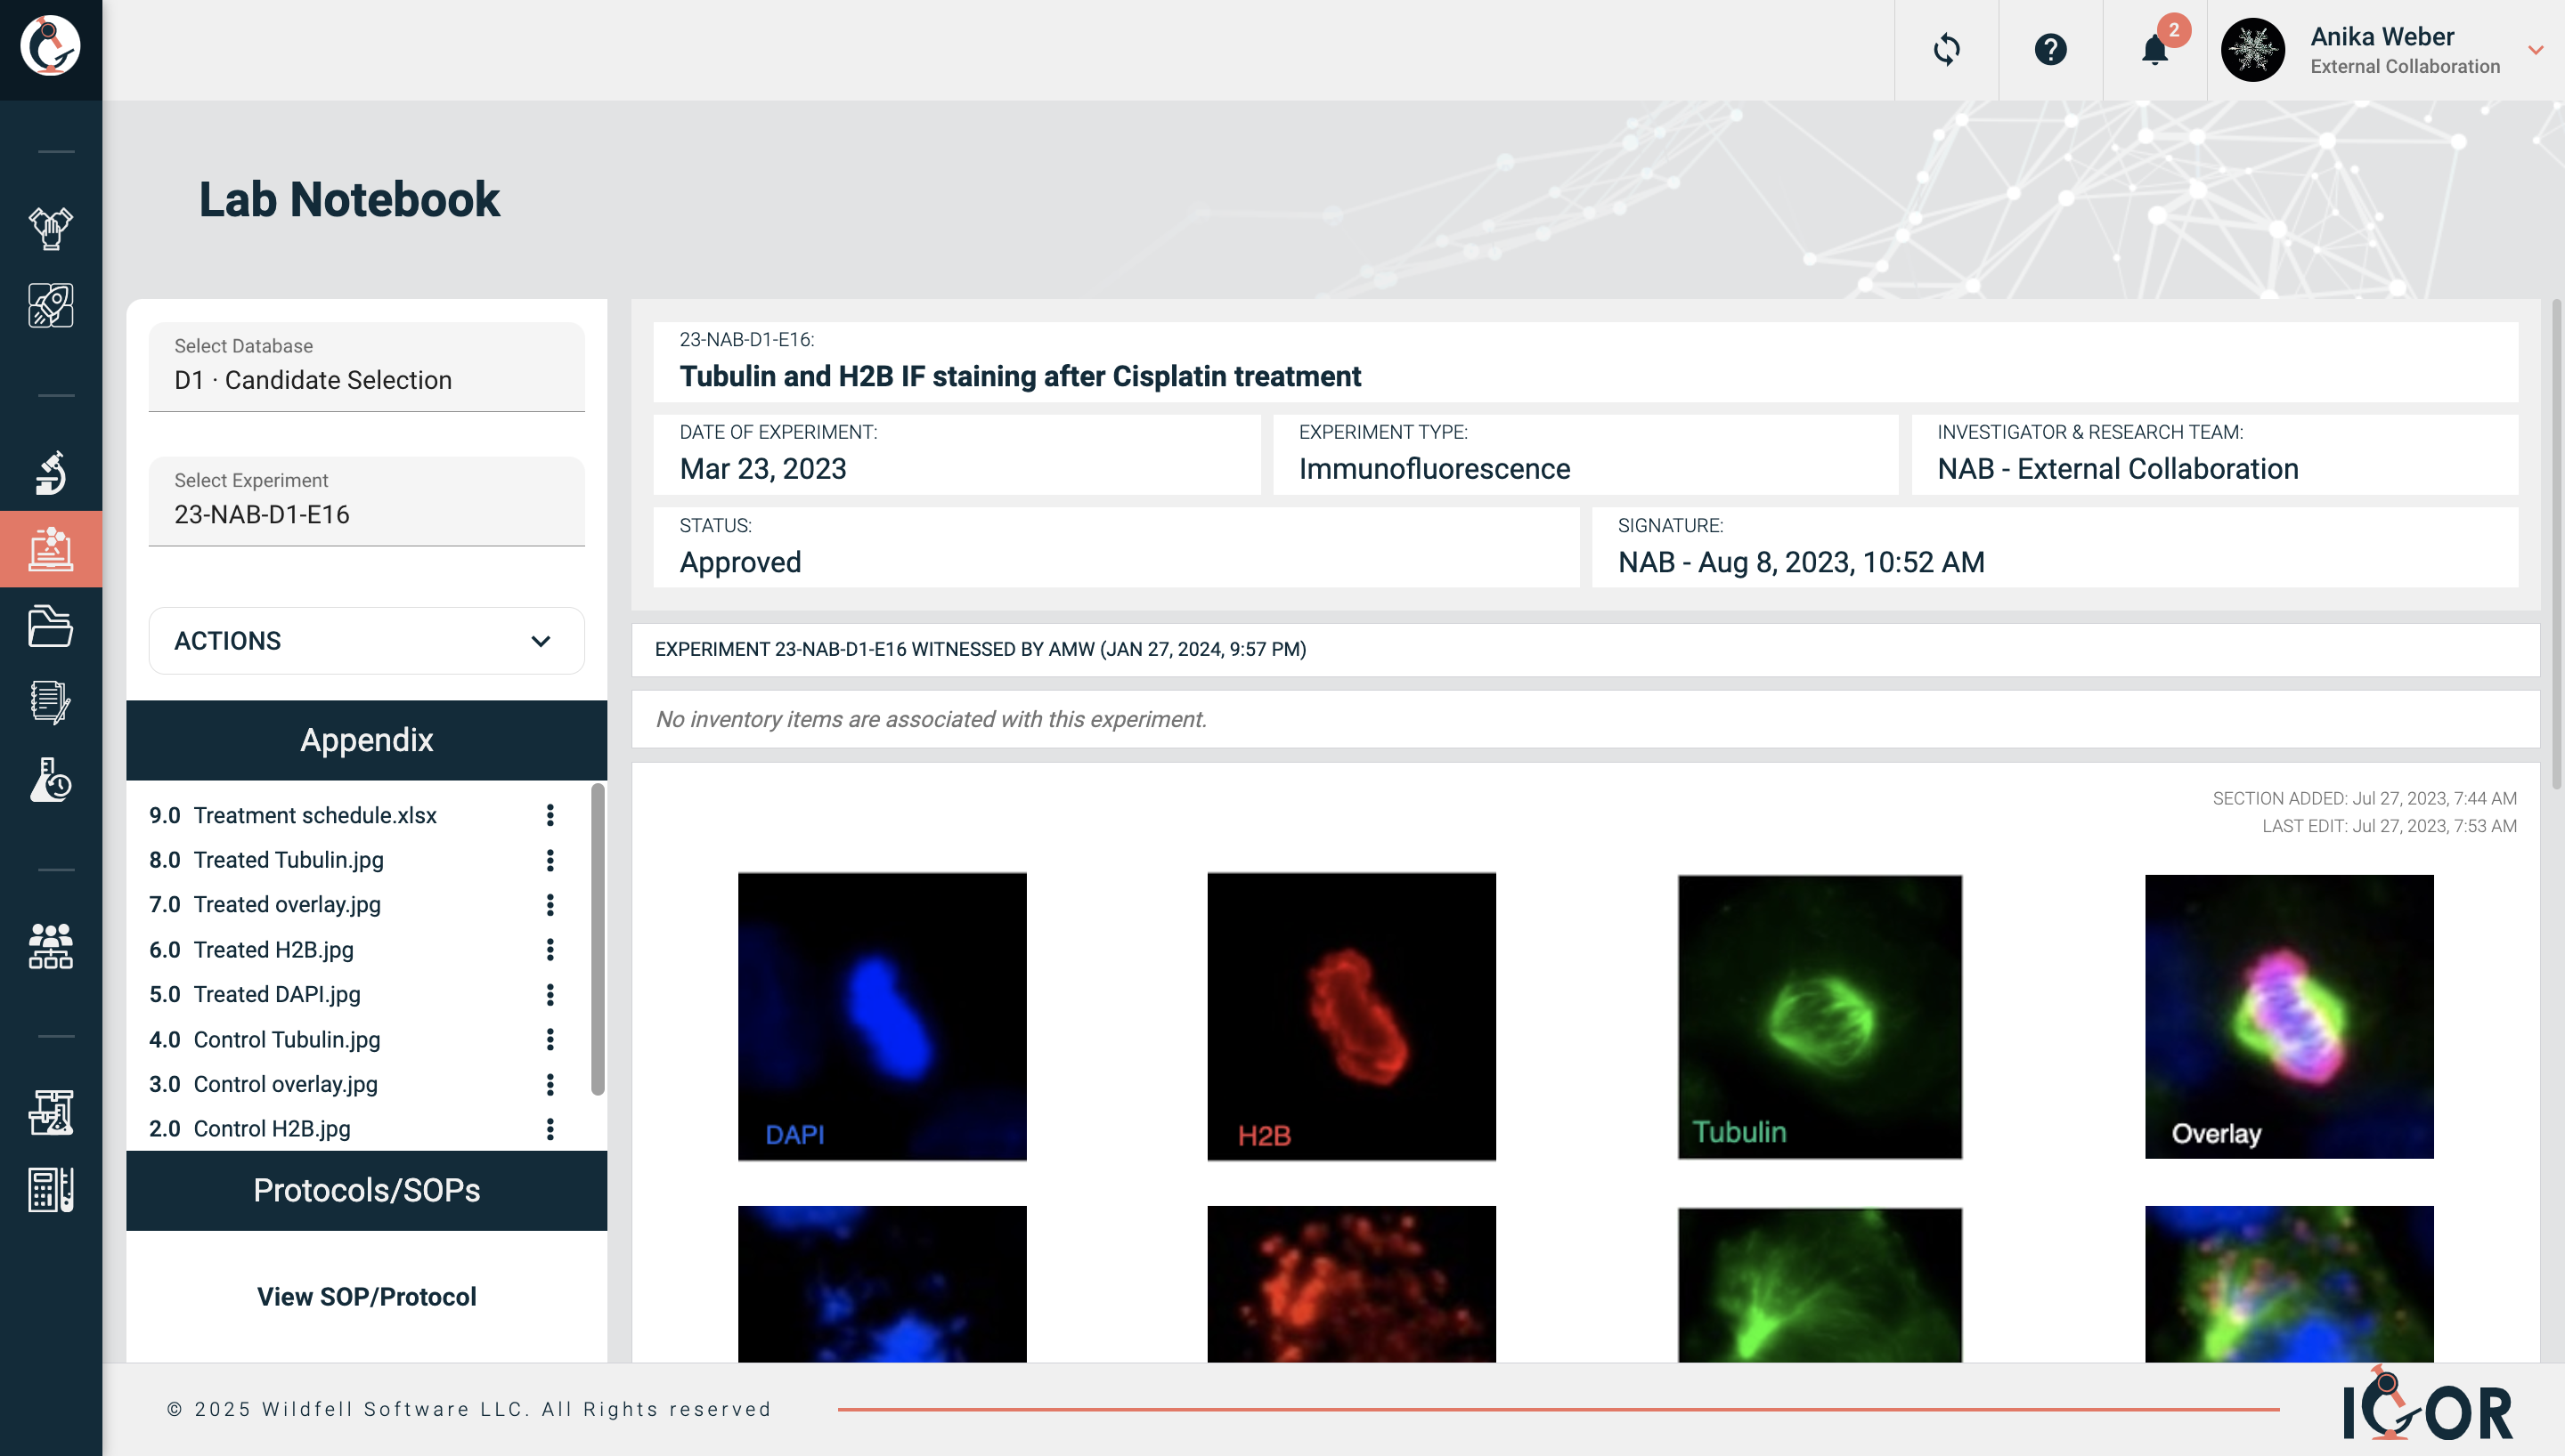Screen dimensions: 2565x1456
Task: Open the notifications bell showing 2 alerts
Action: (x=2156, y=50)
